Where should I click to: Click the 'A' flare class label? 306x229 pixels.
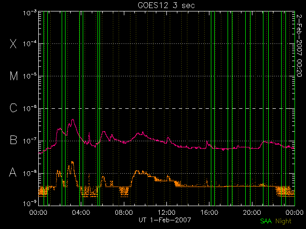coord(13,172)
